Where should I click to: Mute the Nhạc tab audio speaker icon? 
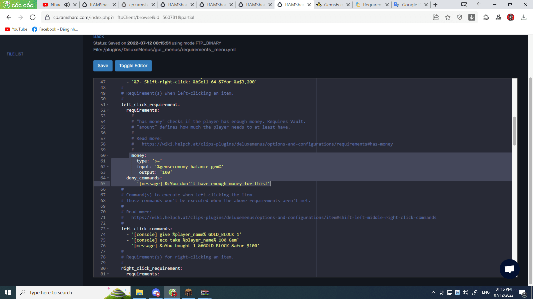[67, 5]
